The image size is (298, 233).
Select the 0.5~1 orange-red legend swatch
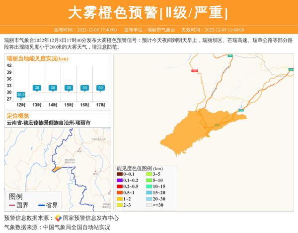pos(120,193)
